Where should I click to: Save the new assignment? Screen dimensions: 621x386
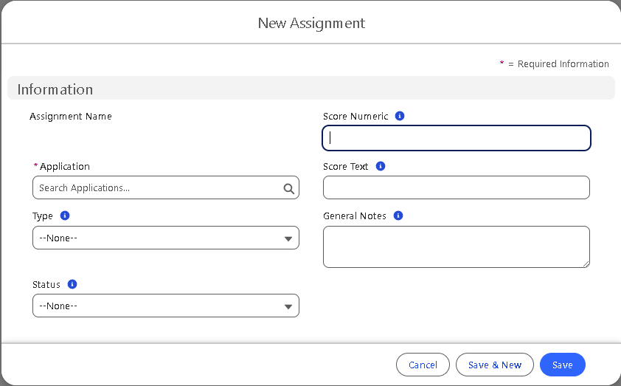pyautogui.click(x=562, y=365)
